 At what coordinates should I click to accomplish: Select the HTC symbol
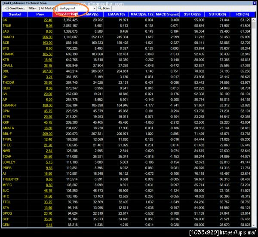[6, 197]
